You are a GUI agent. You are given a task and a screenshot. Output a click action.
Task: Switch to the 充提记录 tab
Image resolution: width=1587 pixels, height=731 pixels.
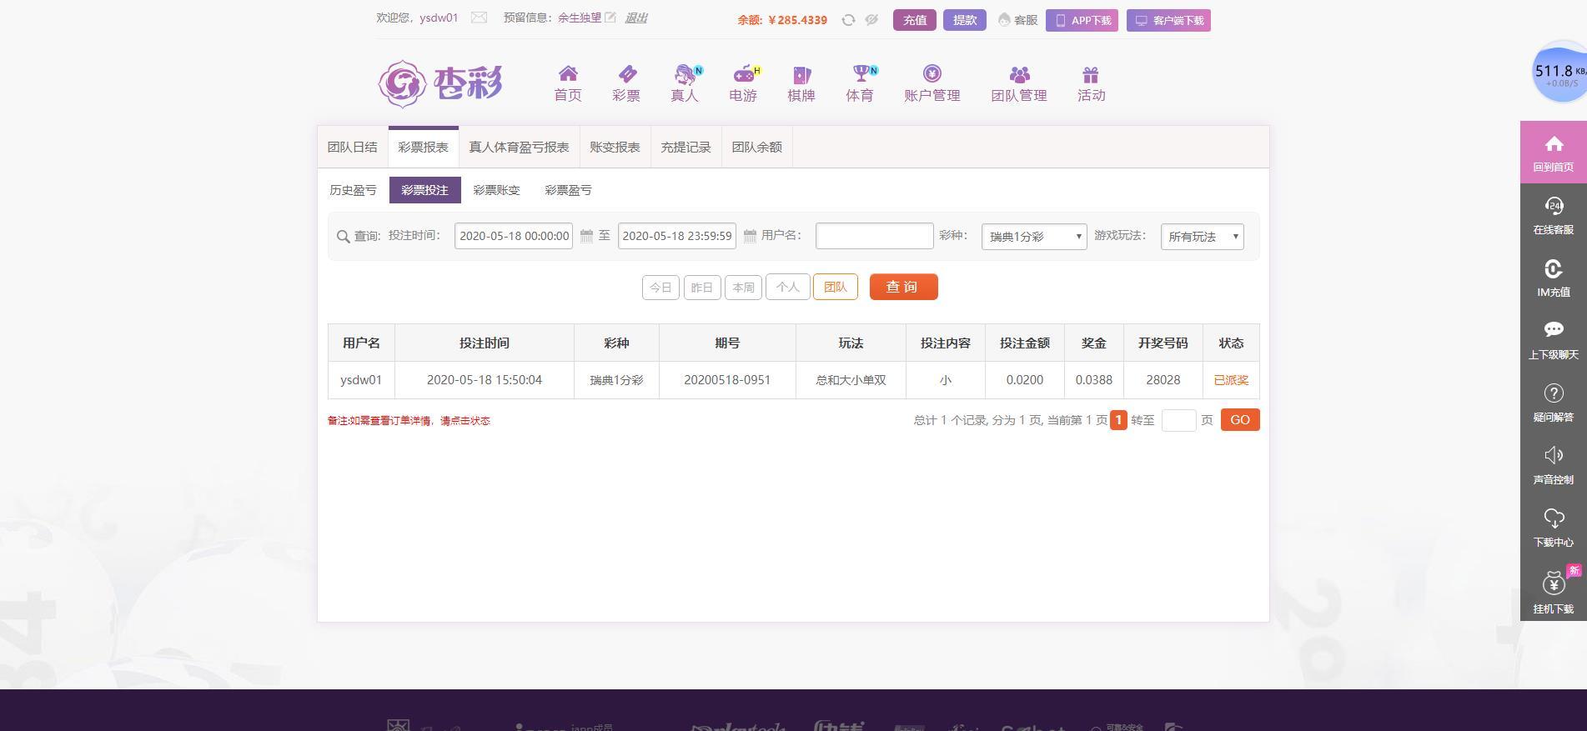point(686,147)
